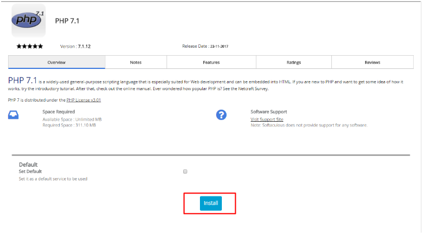
Task: Click the Set Default label
Action: (x=30, y=171)
